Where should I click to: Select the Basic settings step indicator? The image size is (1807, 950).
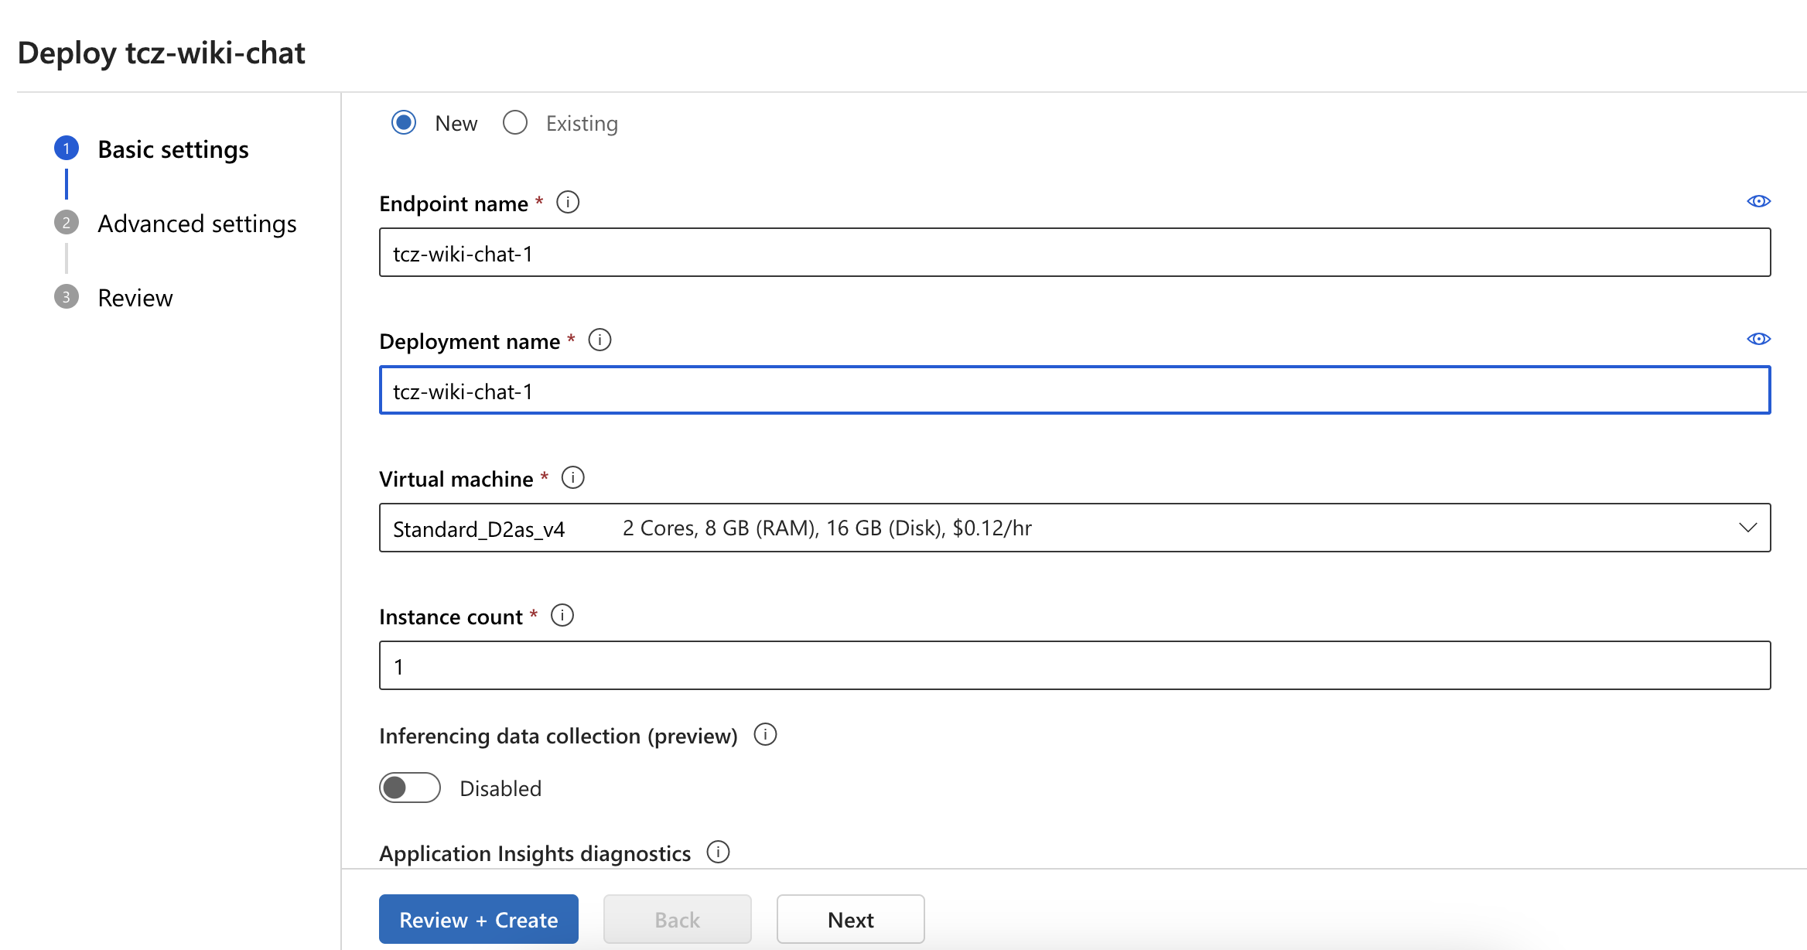click(67, 148)
